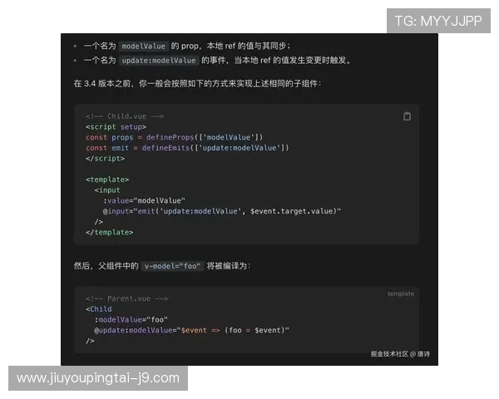Click the '@input="emit(...)"' attribute line
The height and width of the screenshot is (399, 499).
coord(222,211)
